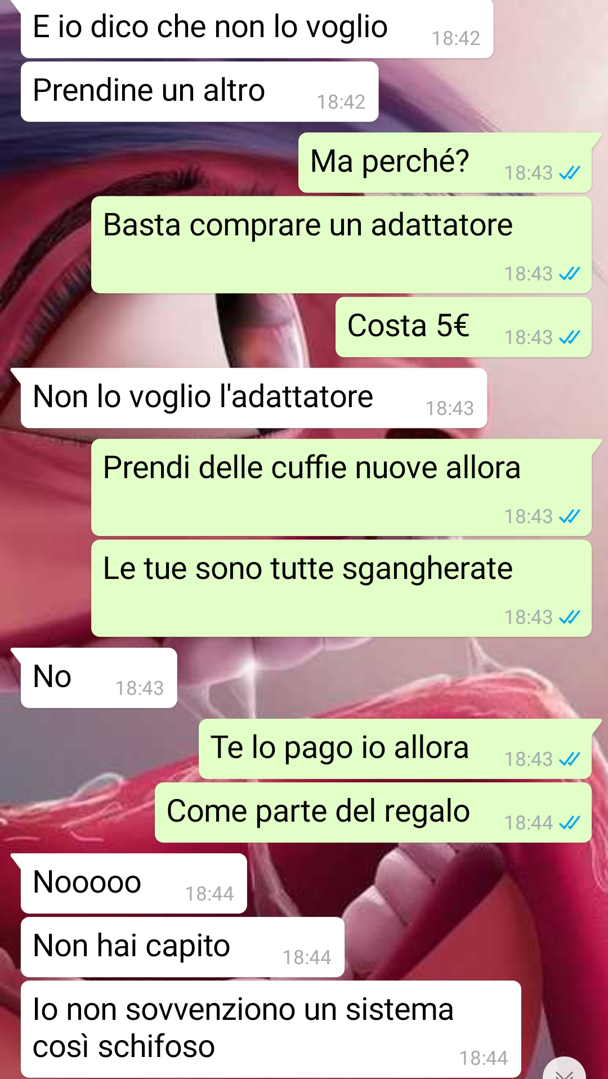The width and height of the screenshot is (608, 1079).
Task: Tap the 18:44 timestamp on 'Non hai capito'
Action: click(x=307, y=957)
